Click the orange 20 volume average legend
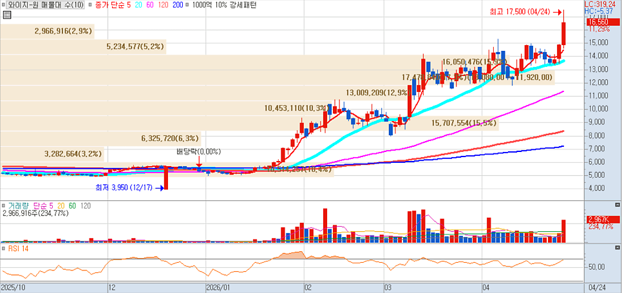The image size is (622, 293). pyautogui.click(x=62, y=206)
